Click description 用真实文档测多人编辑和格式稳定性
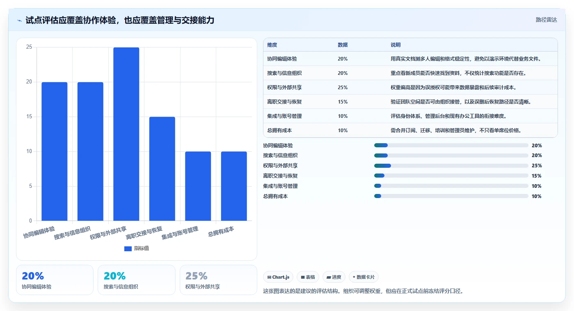The height and width of the screenshot is (311, 574). click(430, 59)
